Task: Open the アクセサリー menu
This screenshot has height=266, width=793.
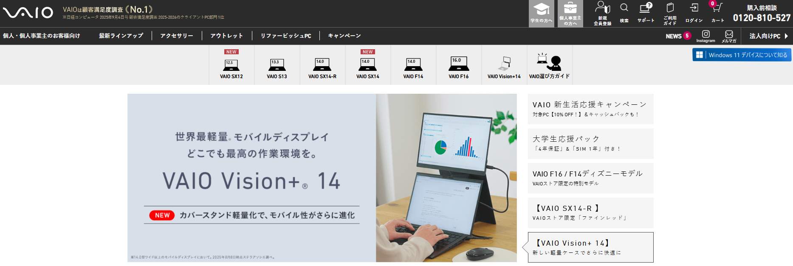Action: (x=177, y=36)
